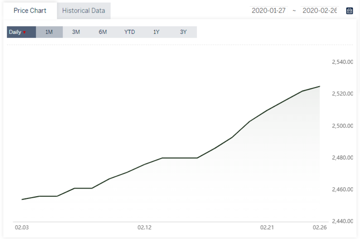Open the calendar date picker icon
This screenshot has height=239, width=360.
pos(349,11)
